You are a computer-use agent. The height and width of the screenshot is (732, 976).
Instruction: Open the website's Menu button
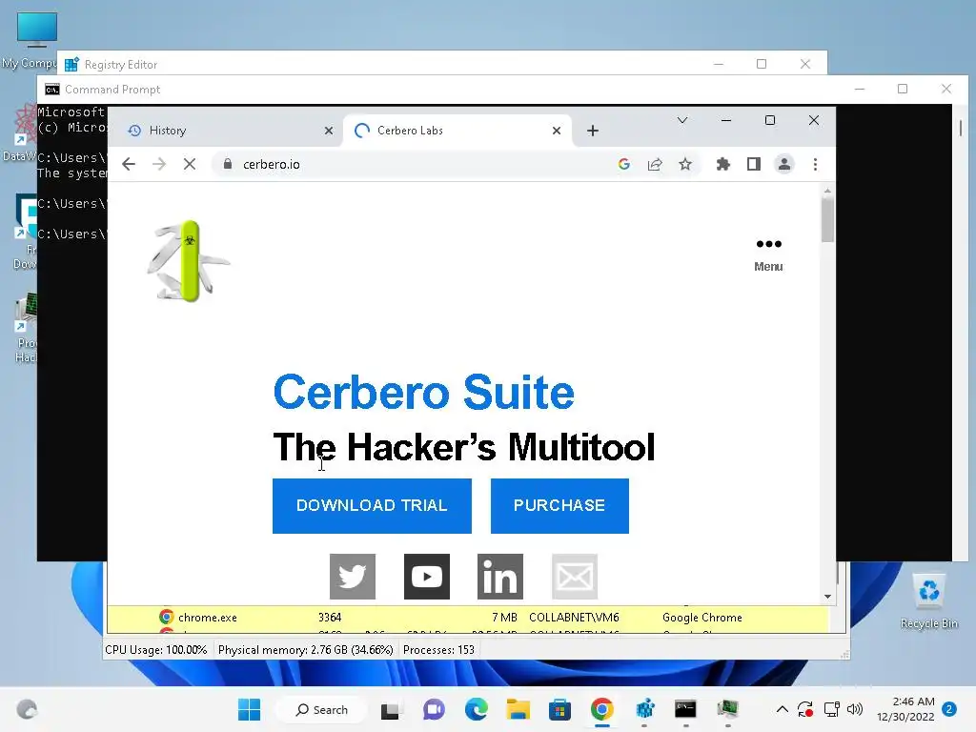pos(769,255)
